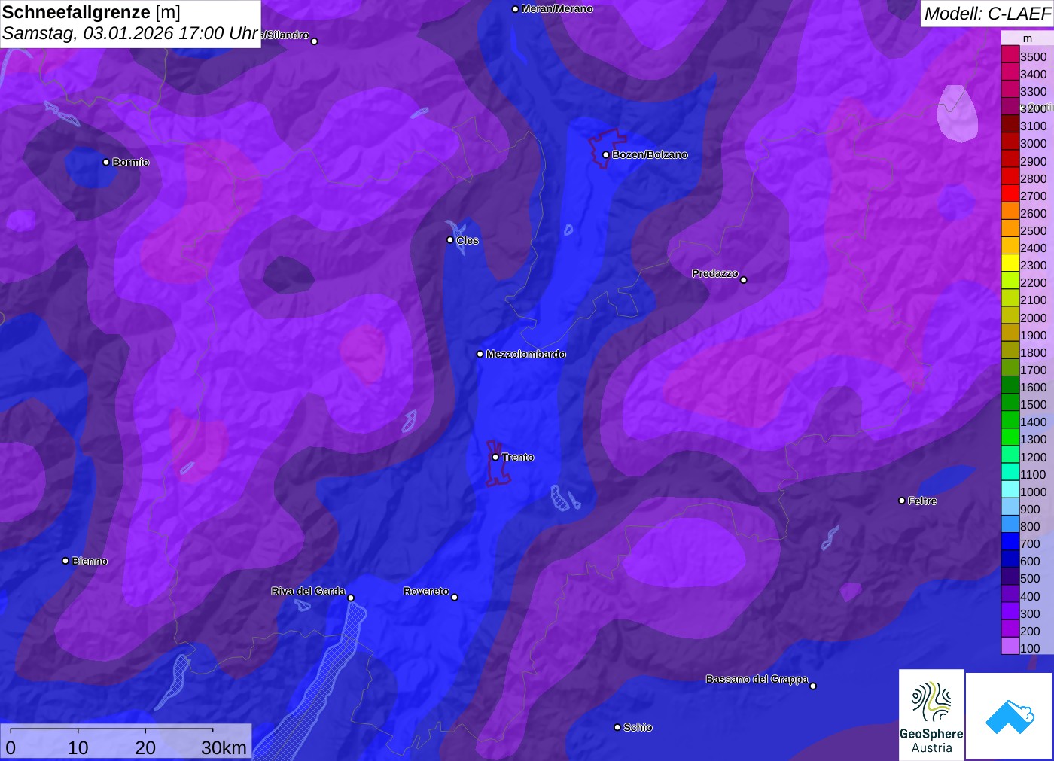Click the Riva del Garda marker
Image resolution: width=1054 pixels, height=761 pixels.
(x=351, y=598)
